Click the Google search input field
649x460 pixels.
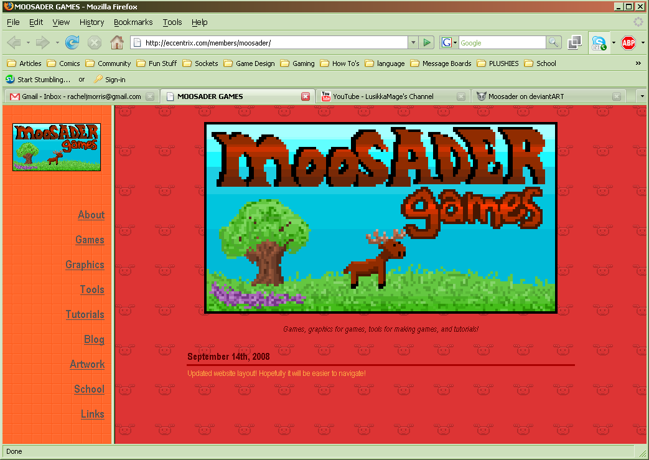point(502,42)
